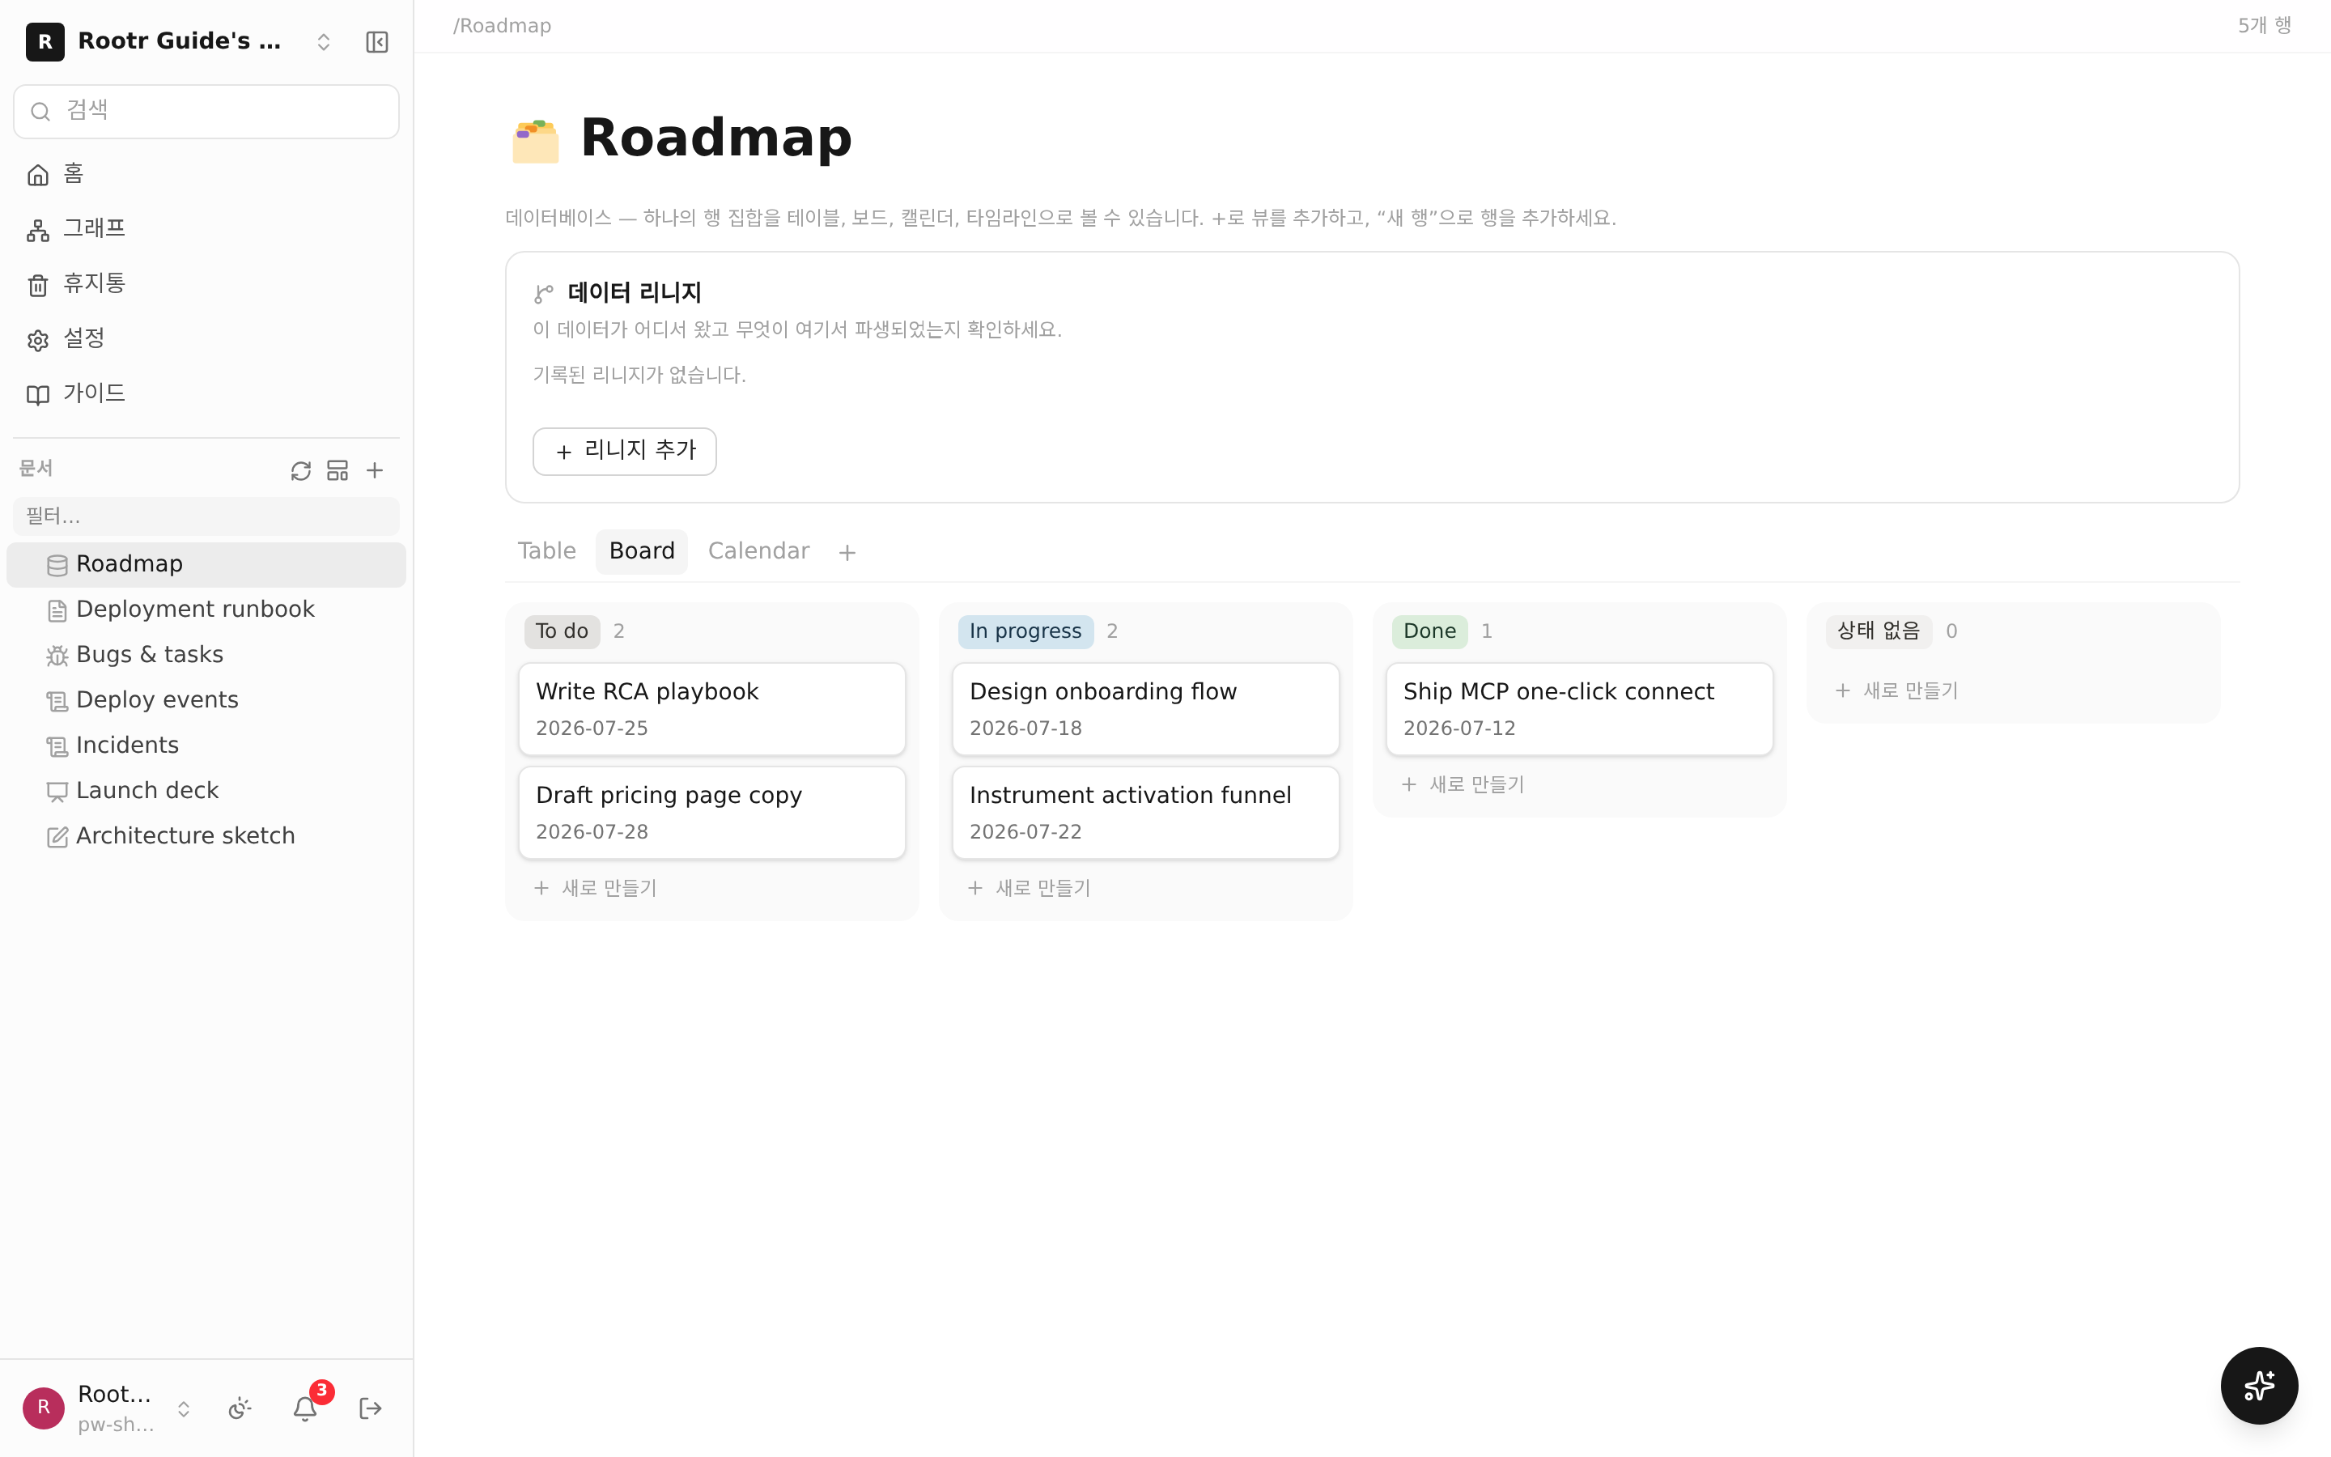Click the 5개 행 row count

point(2265,26)
